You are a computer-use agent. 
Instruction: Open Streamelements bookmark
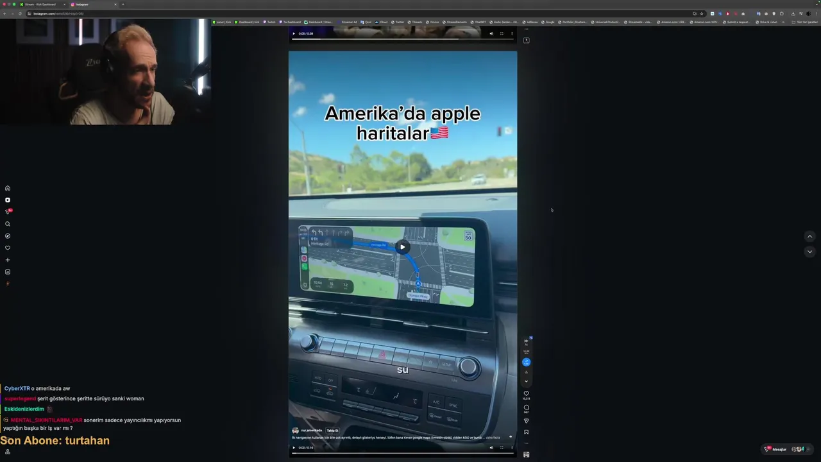(455, 22)
